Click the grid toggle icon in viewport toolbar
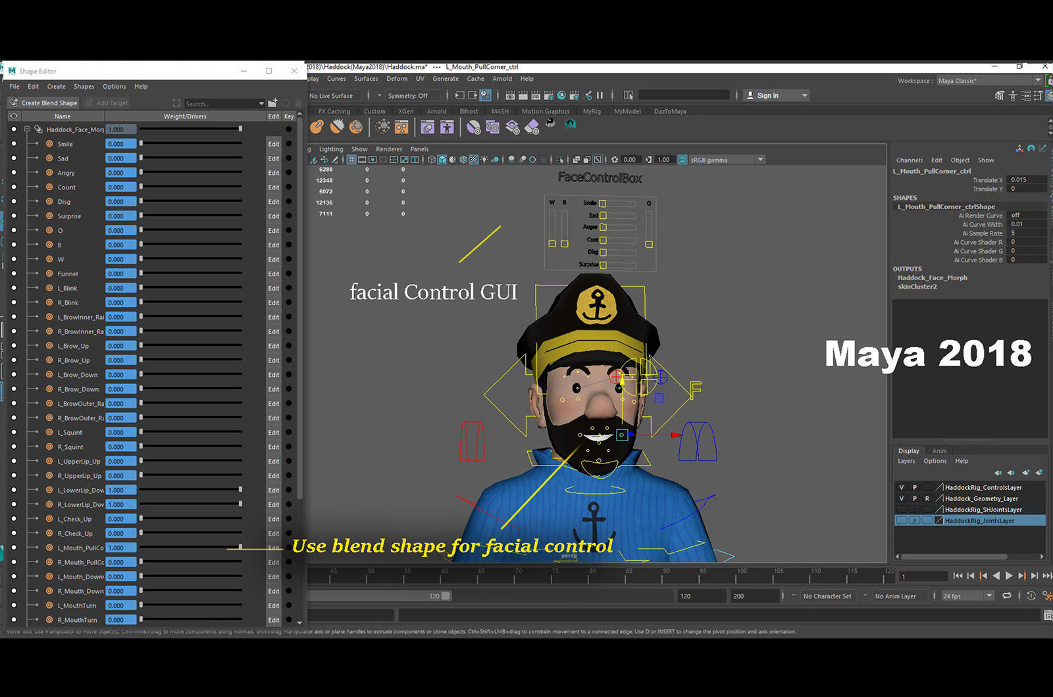 351,159
